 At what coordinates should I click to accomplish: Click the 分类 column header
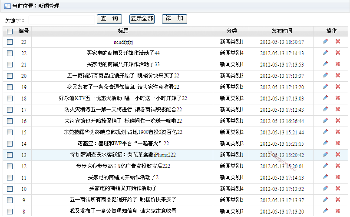tap(231, 31)
